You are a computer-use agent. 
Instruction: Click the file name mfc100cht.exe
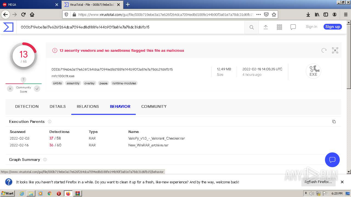point(63,76)
